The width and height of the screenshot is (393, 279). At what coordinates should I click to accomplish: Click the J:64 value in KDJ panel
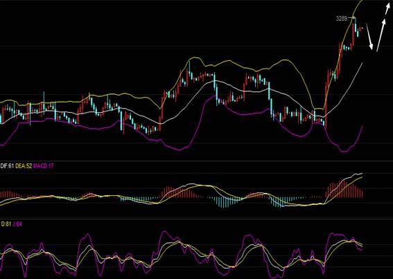click(x=17, y=224)
